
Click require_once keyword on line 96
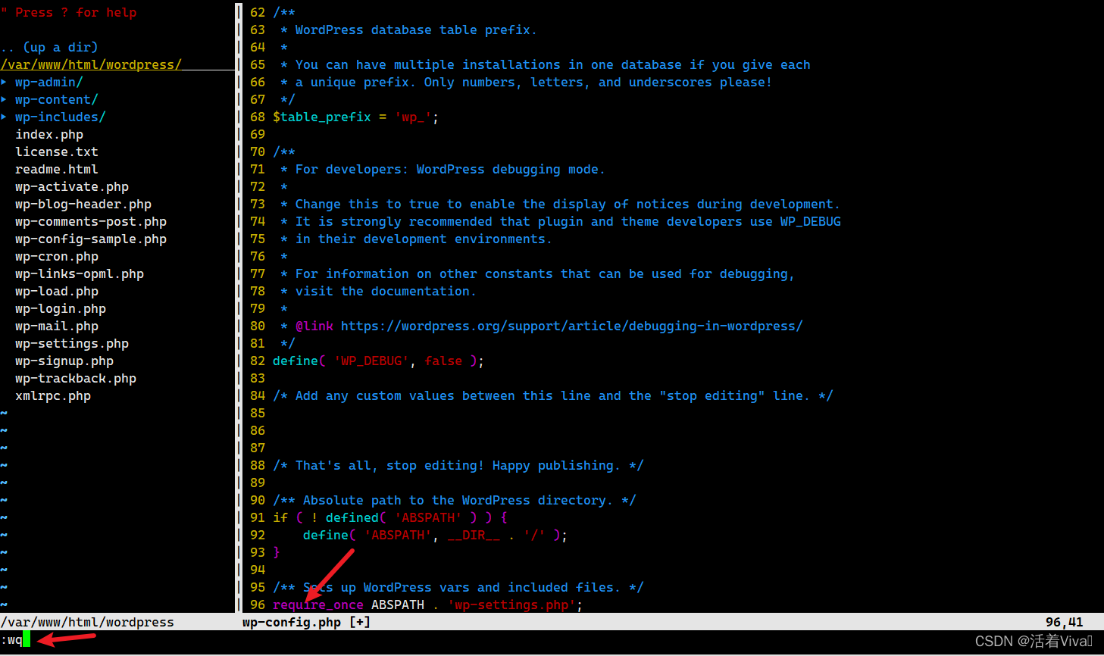(x=318, y=604)
